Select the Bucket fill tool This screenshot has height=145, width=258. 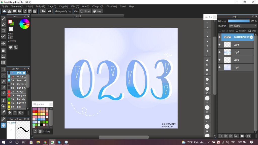click(x=3, y=57)
